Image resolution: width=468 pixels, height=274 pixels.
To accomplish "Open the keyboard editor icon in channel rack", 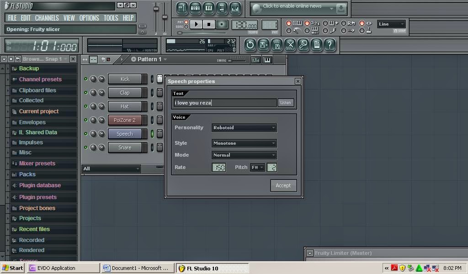I will (267, 60).
